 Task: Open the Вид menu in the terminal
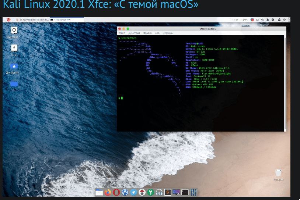click(157, 33)
